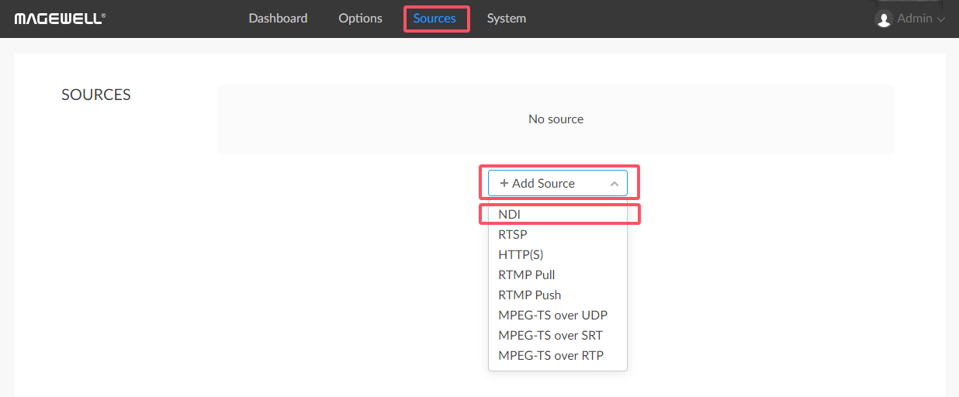
Task: Select the Sources tab
Action: coord(434,18)
